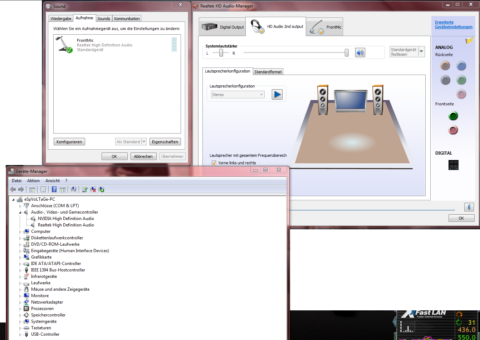Select FrontMic recording device in Sound dialog
This screenshot has width=480, height=340.
(x=117, y=45)
